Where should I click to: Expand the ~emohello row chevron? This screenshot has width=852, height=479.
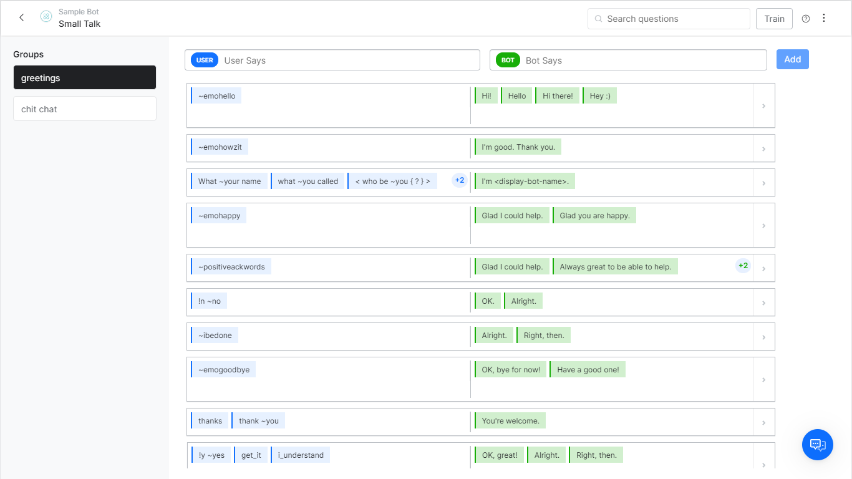(763, 106)
